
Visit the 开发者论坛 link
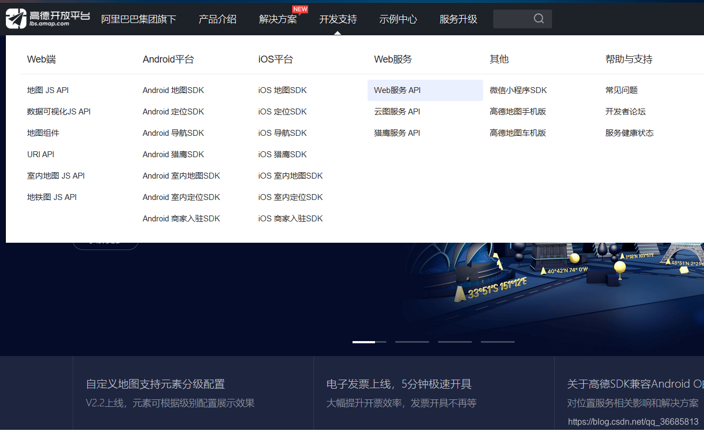coord(625,112)
